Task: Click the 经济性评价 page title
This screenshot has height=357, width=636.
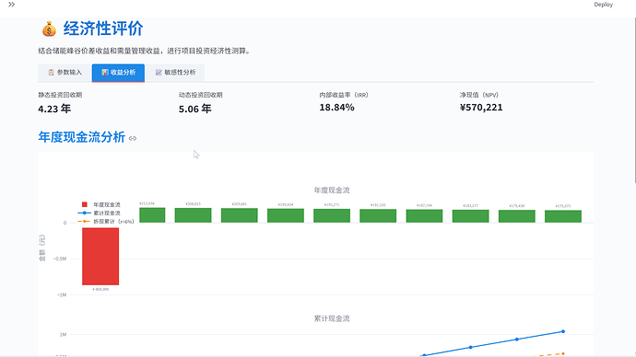Action: pyautogui.click(x=103, y=29)
